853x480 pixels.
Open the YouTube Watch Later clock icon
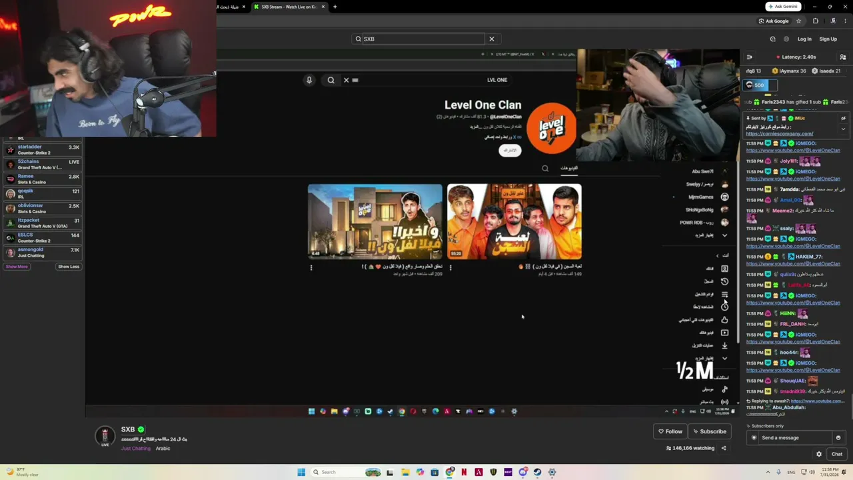(724, 307)
